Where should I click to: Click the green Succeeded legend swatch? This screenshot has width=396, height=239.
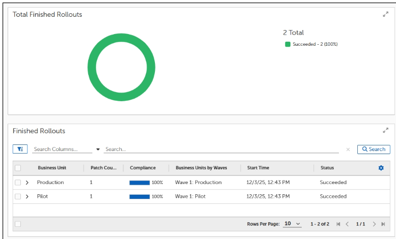(x=287, y=44)
